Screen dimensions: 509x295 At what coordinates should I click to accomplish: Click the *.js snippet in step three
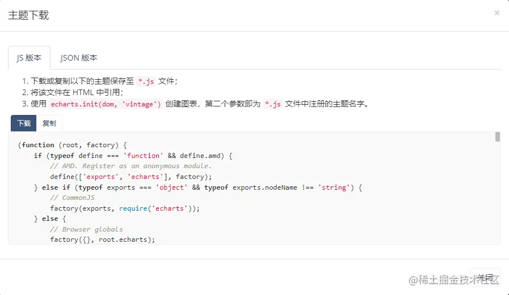click(x=273, y=104)
